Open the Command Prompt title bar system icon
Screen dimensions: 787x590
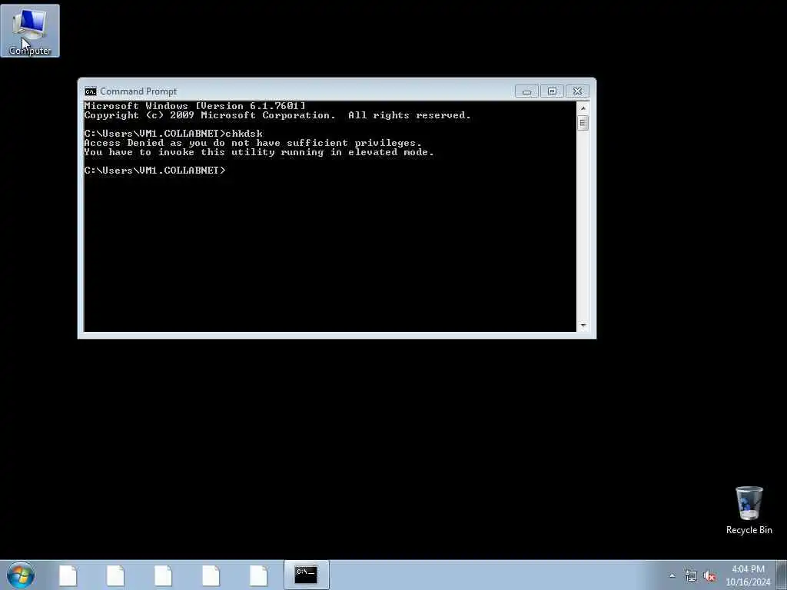[x=91, y=91]
